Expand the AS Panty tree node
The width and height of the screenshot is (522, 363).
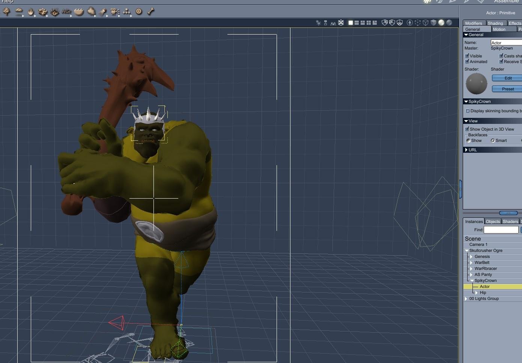[x=471, y=275]
